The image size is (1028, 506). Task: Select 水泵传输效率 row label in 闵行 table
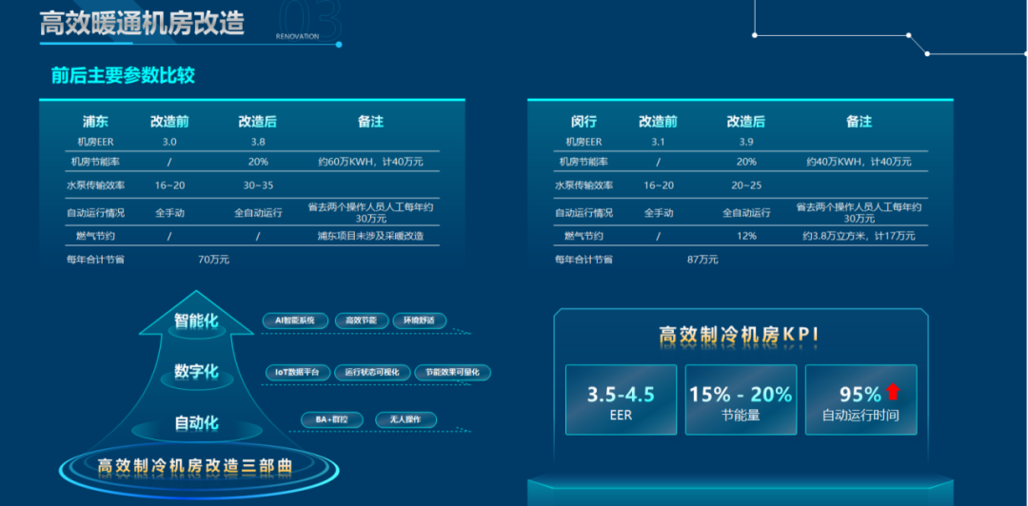coord(584,185)
